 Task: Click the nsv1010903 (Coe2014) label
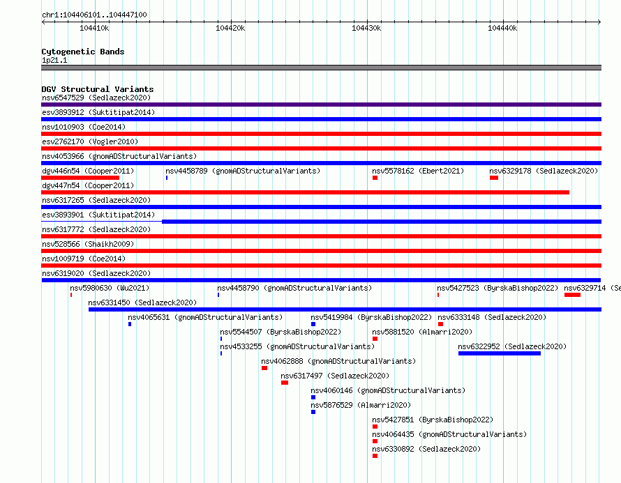point(84,127)
